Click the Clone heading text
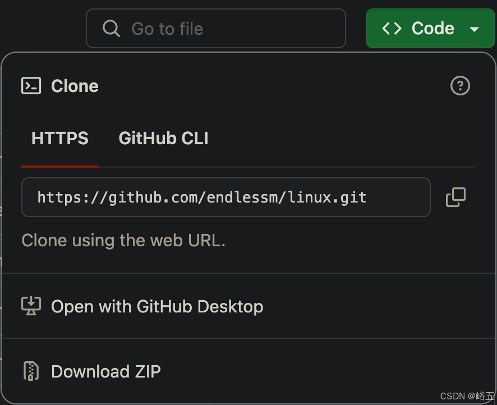The height and width of the screenshot is (405, 497). click(75, 86)
